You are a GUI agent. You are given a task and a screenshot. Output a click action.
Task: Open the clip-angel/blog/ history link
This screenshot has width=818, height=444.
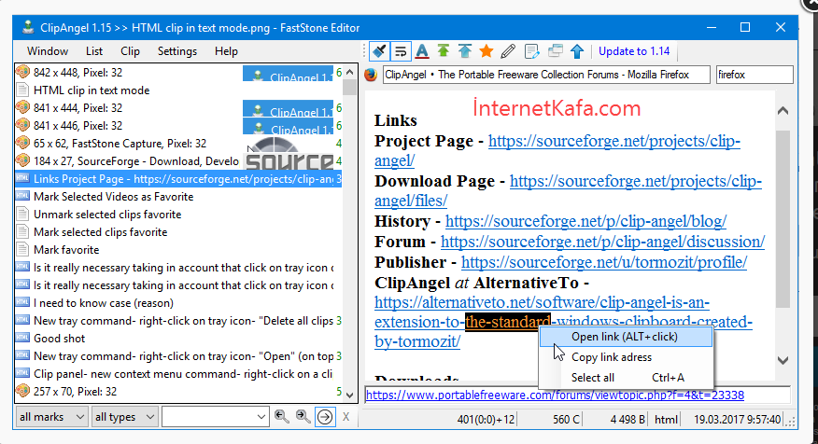coord(585,221)
